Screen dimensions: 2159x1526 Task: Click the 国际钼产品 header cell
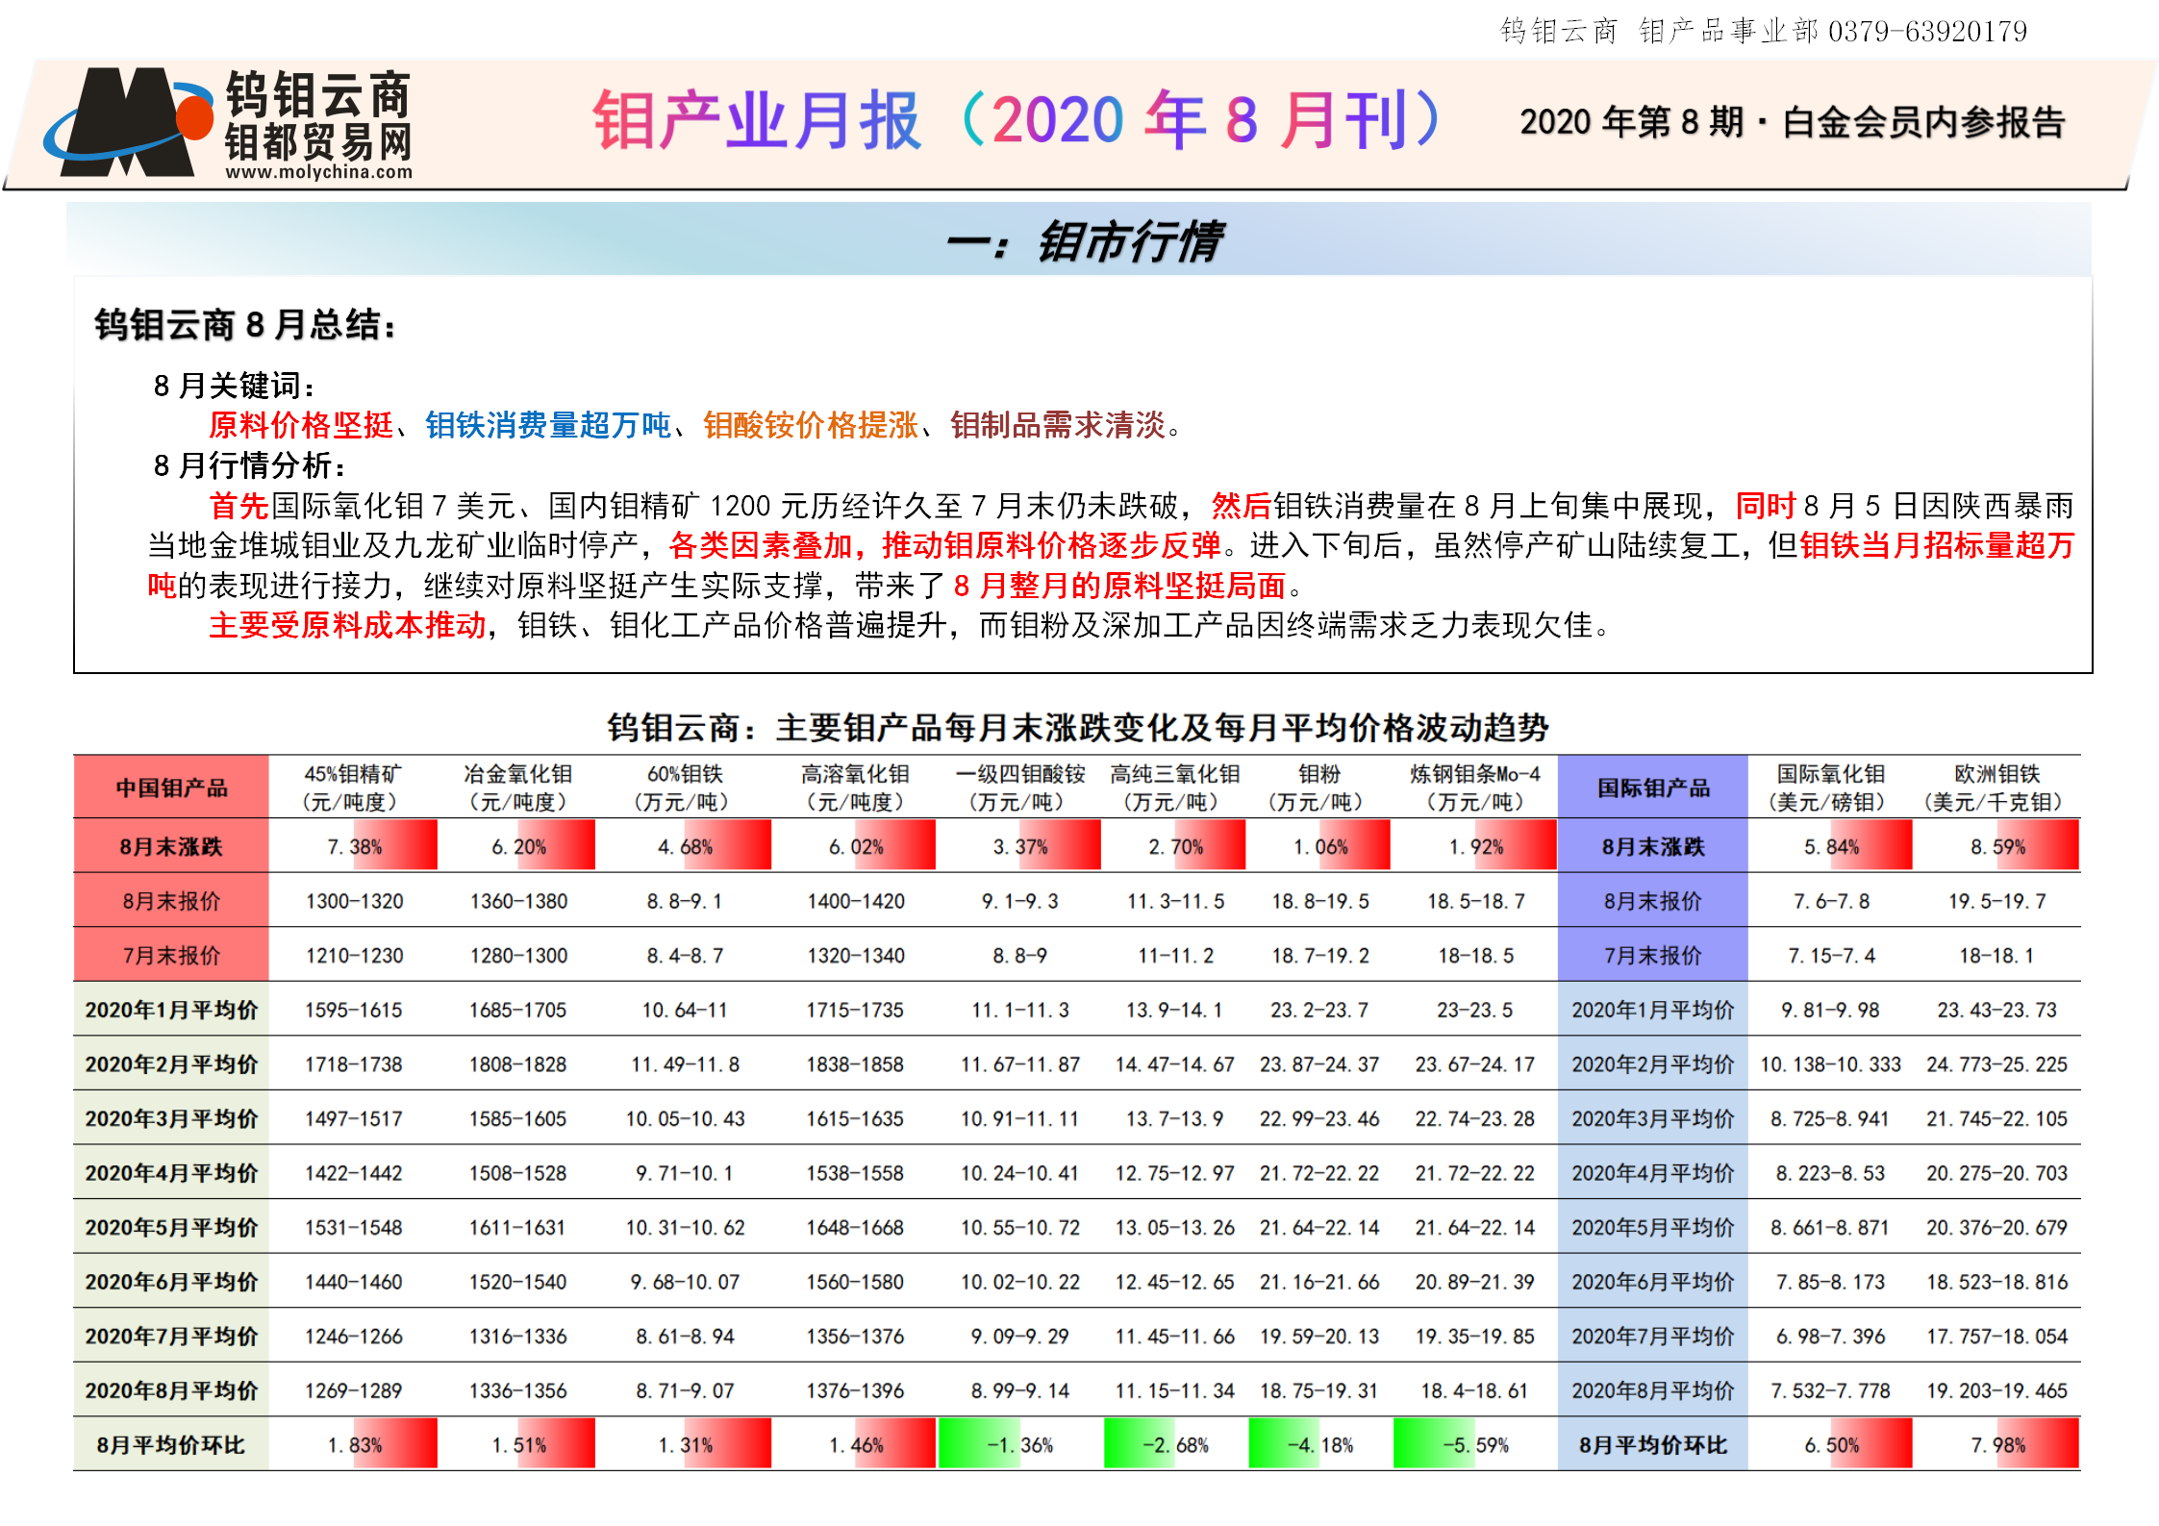1653,788
